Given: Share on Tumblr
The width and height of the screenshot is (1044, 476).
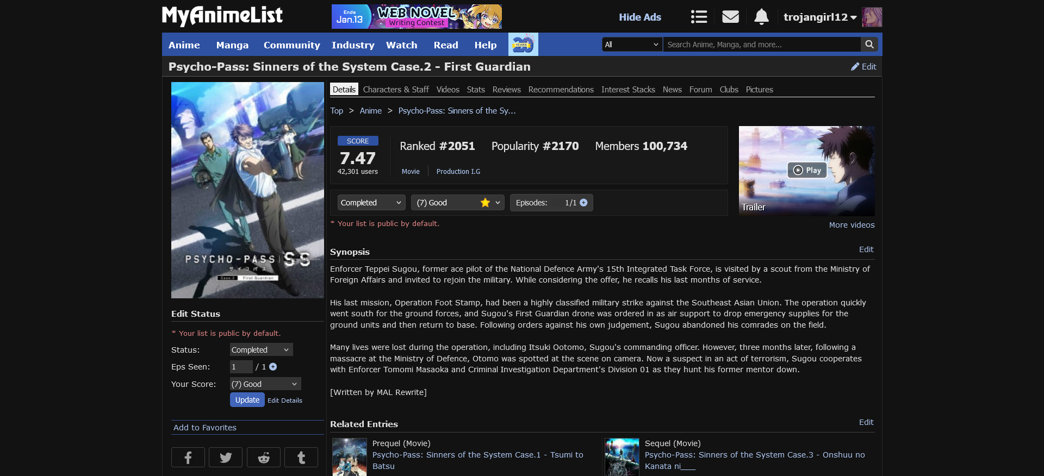Looking at the screenshot, I should 301,458.
